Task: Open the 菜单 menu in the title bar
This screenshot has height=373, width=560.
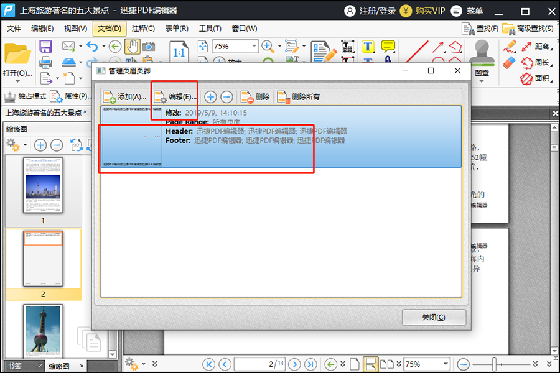Action: [x=467, y=11]
